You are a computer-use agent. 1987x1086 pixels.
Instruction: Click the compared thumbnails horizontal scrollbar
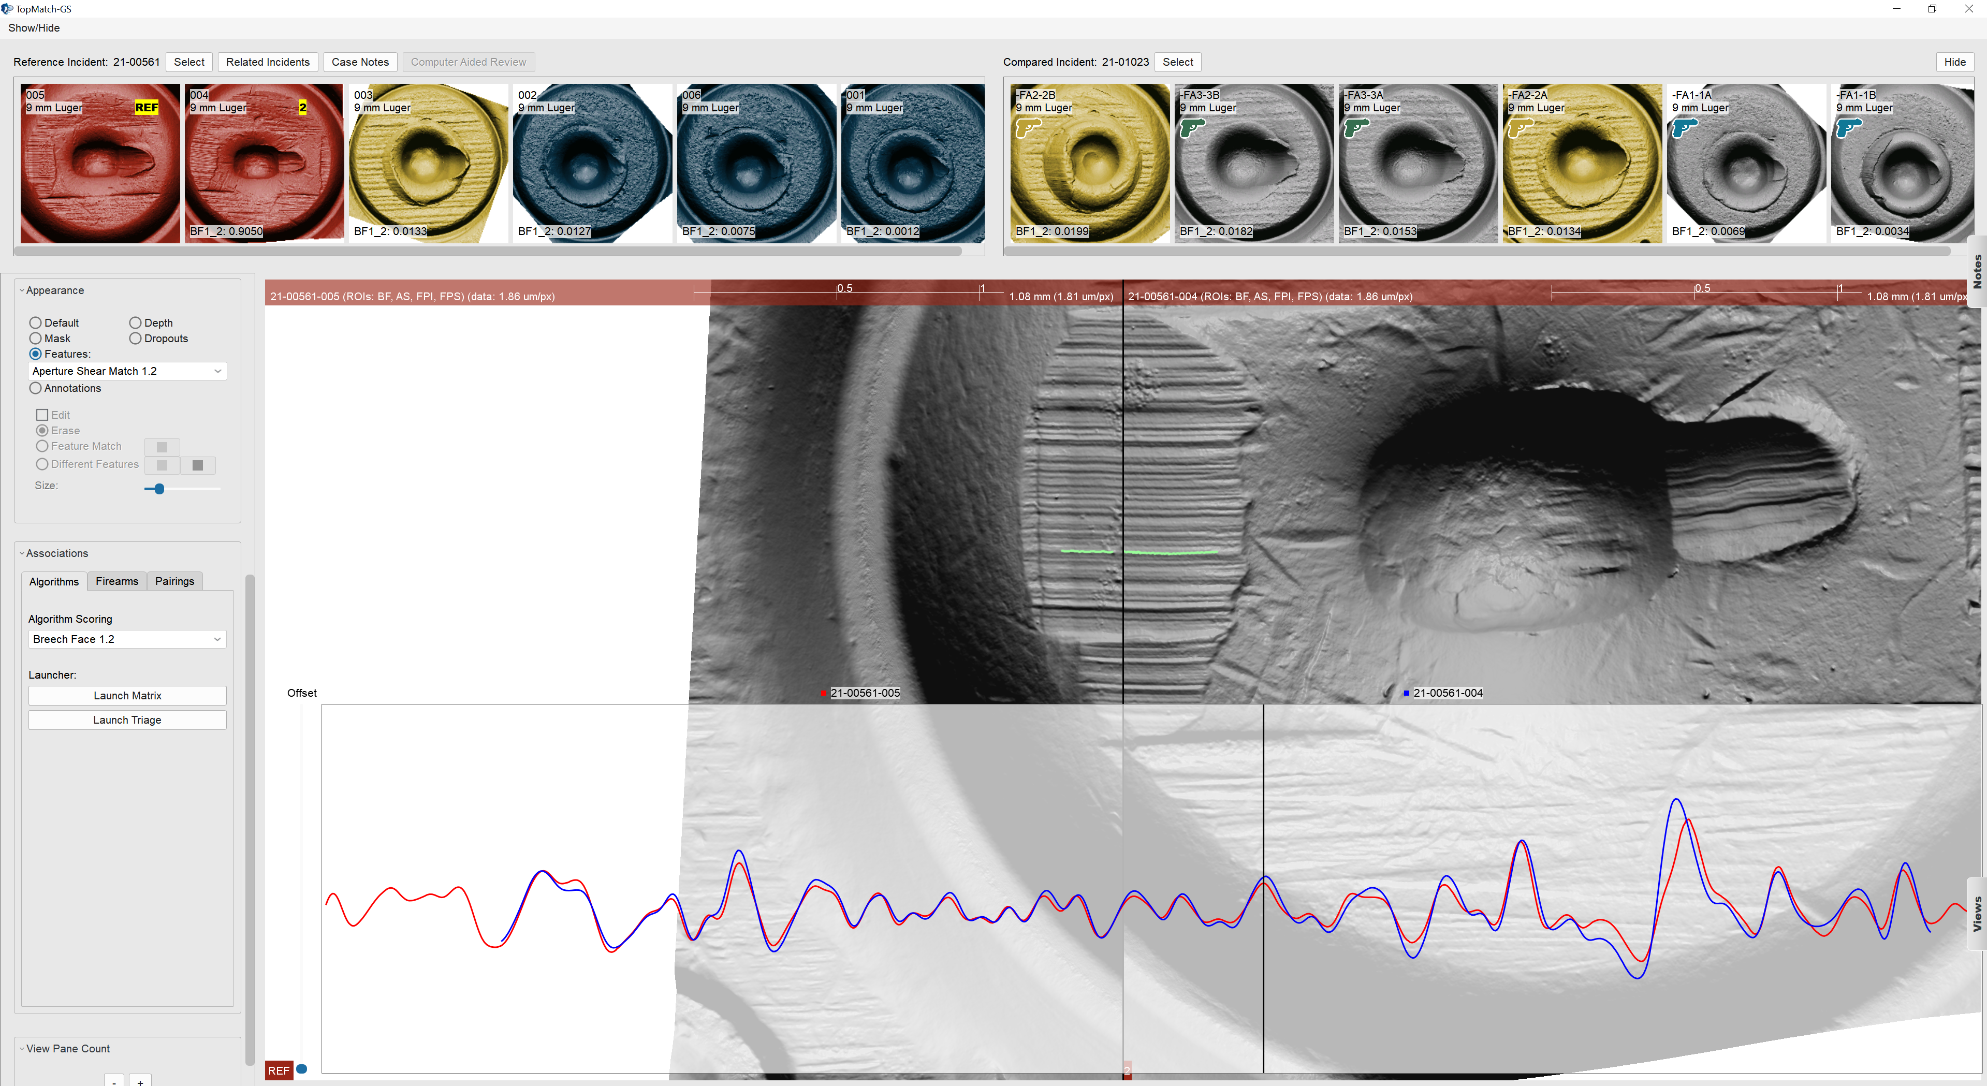[x=1477, y=251]
